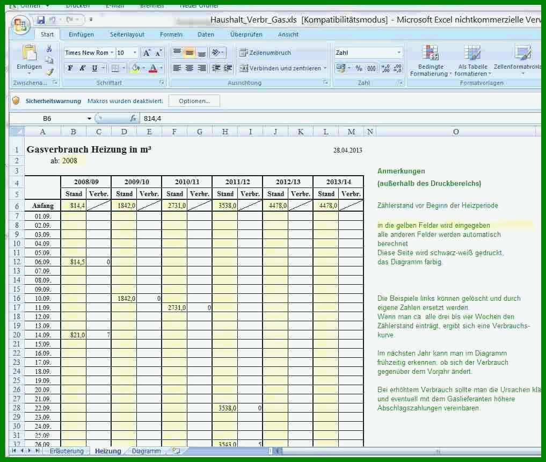Open the Quick Access Toolbar customize arrow
This screenshot has width=546, height=462.
tap(91, 19)
